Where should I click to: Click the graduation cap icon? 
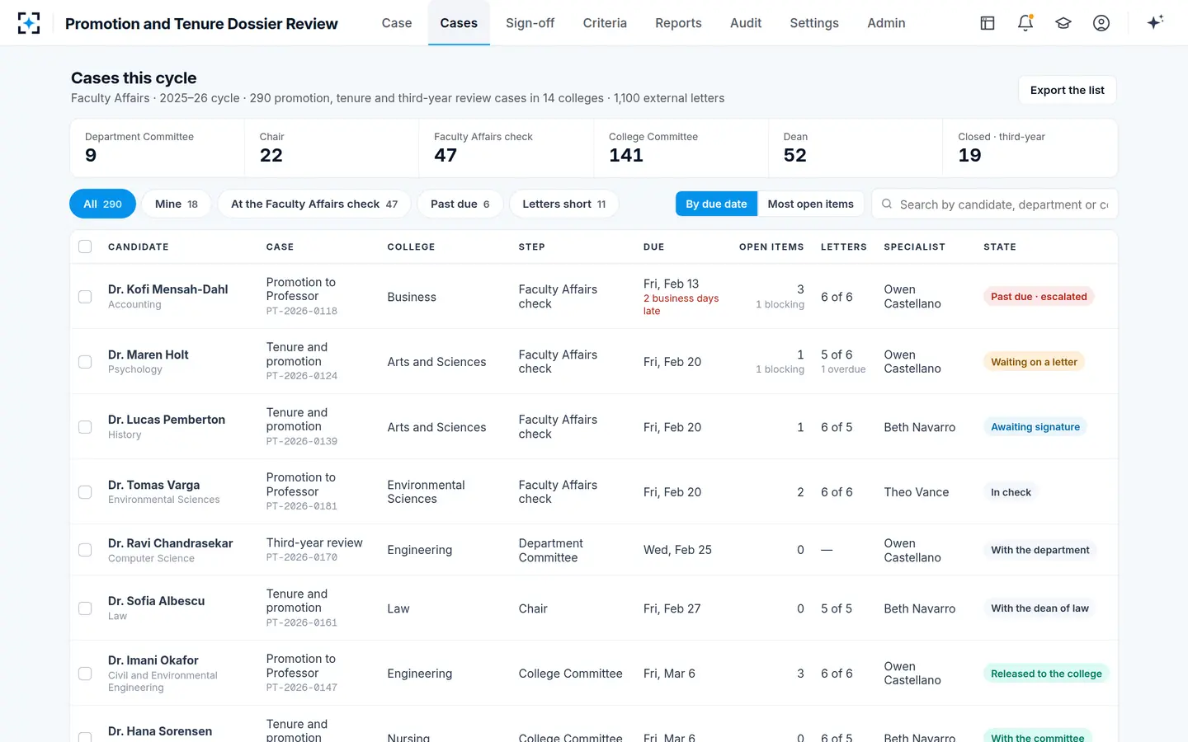click(x=1063, y=23)
